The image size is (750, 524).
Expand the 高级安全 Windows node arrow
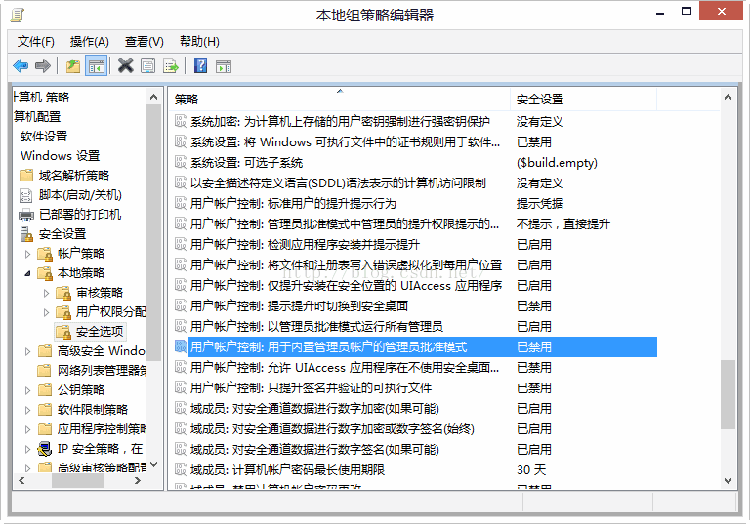(x=27, y=351)
